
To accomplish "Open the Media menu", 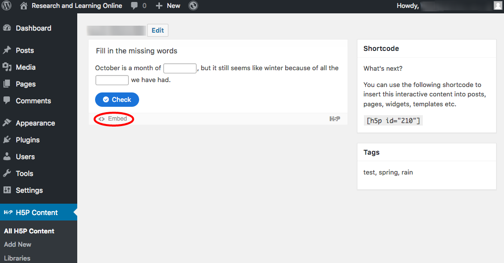I will point(26,67).
